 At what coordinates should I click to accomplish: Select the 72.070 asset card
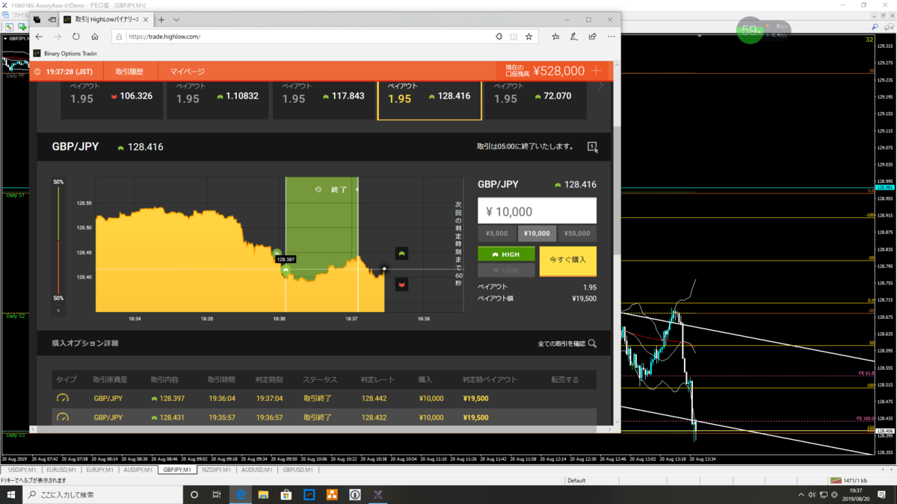click(535, 99)
